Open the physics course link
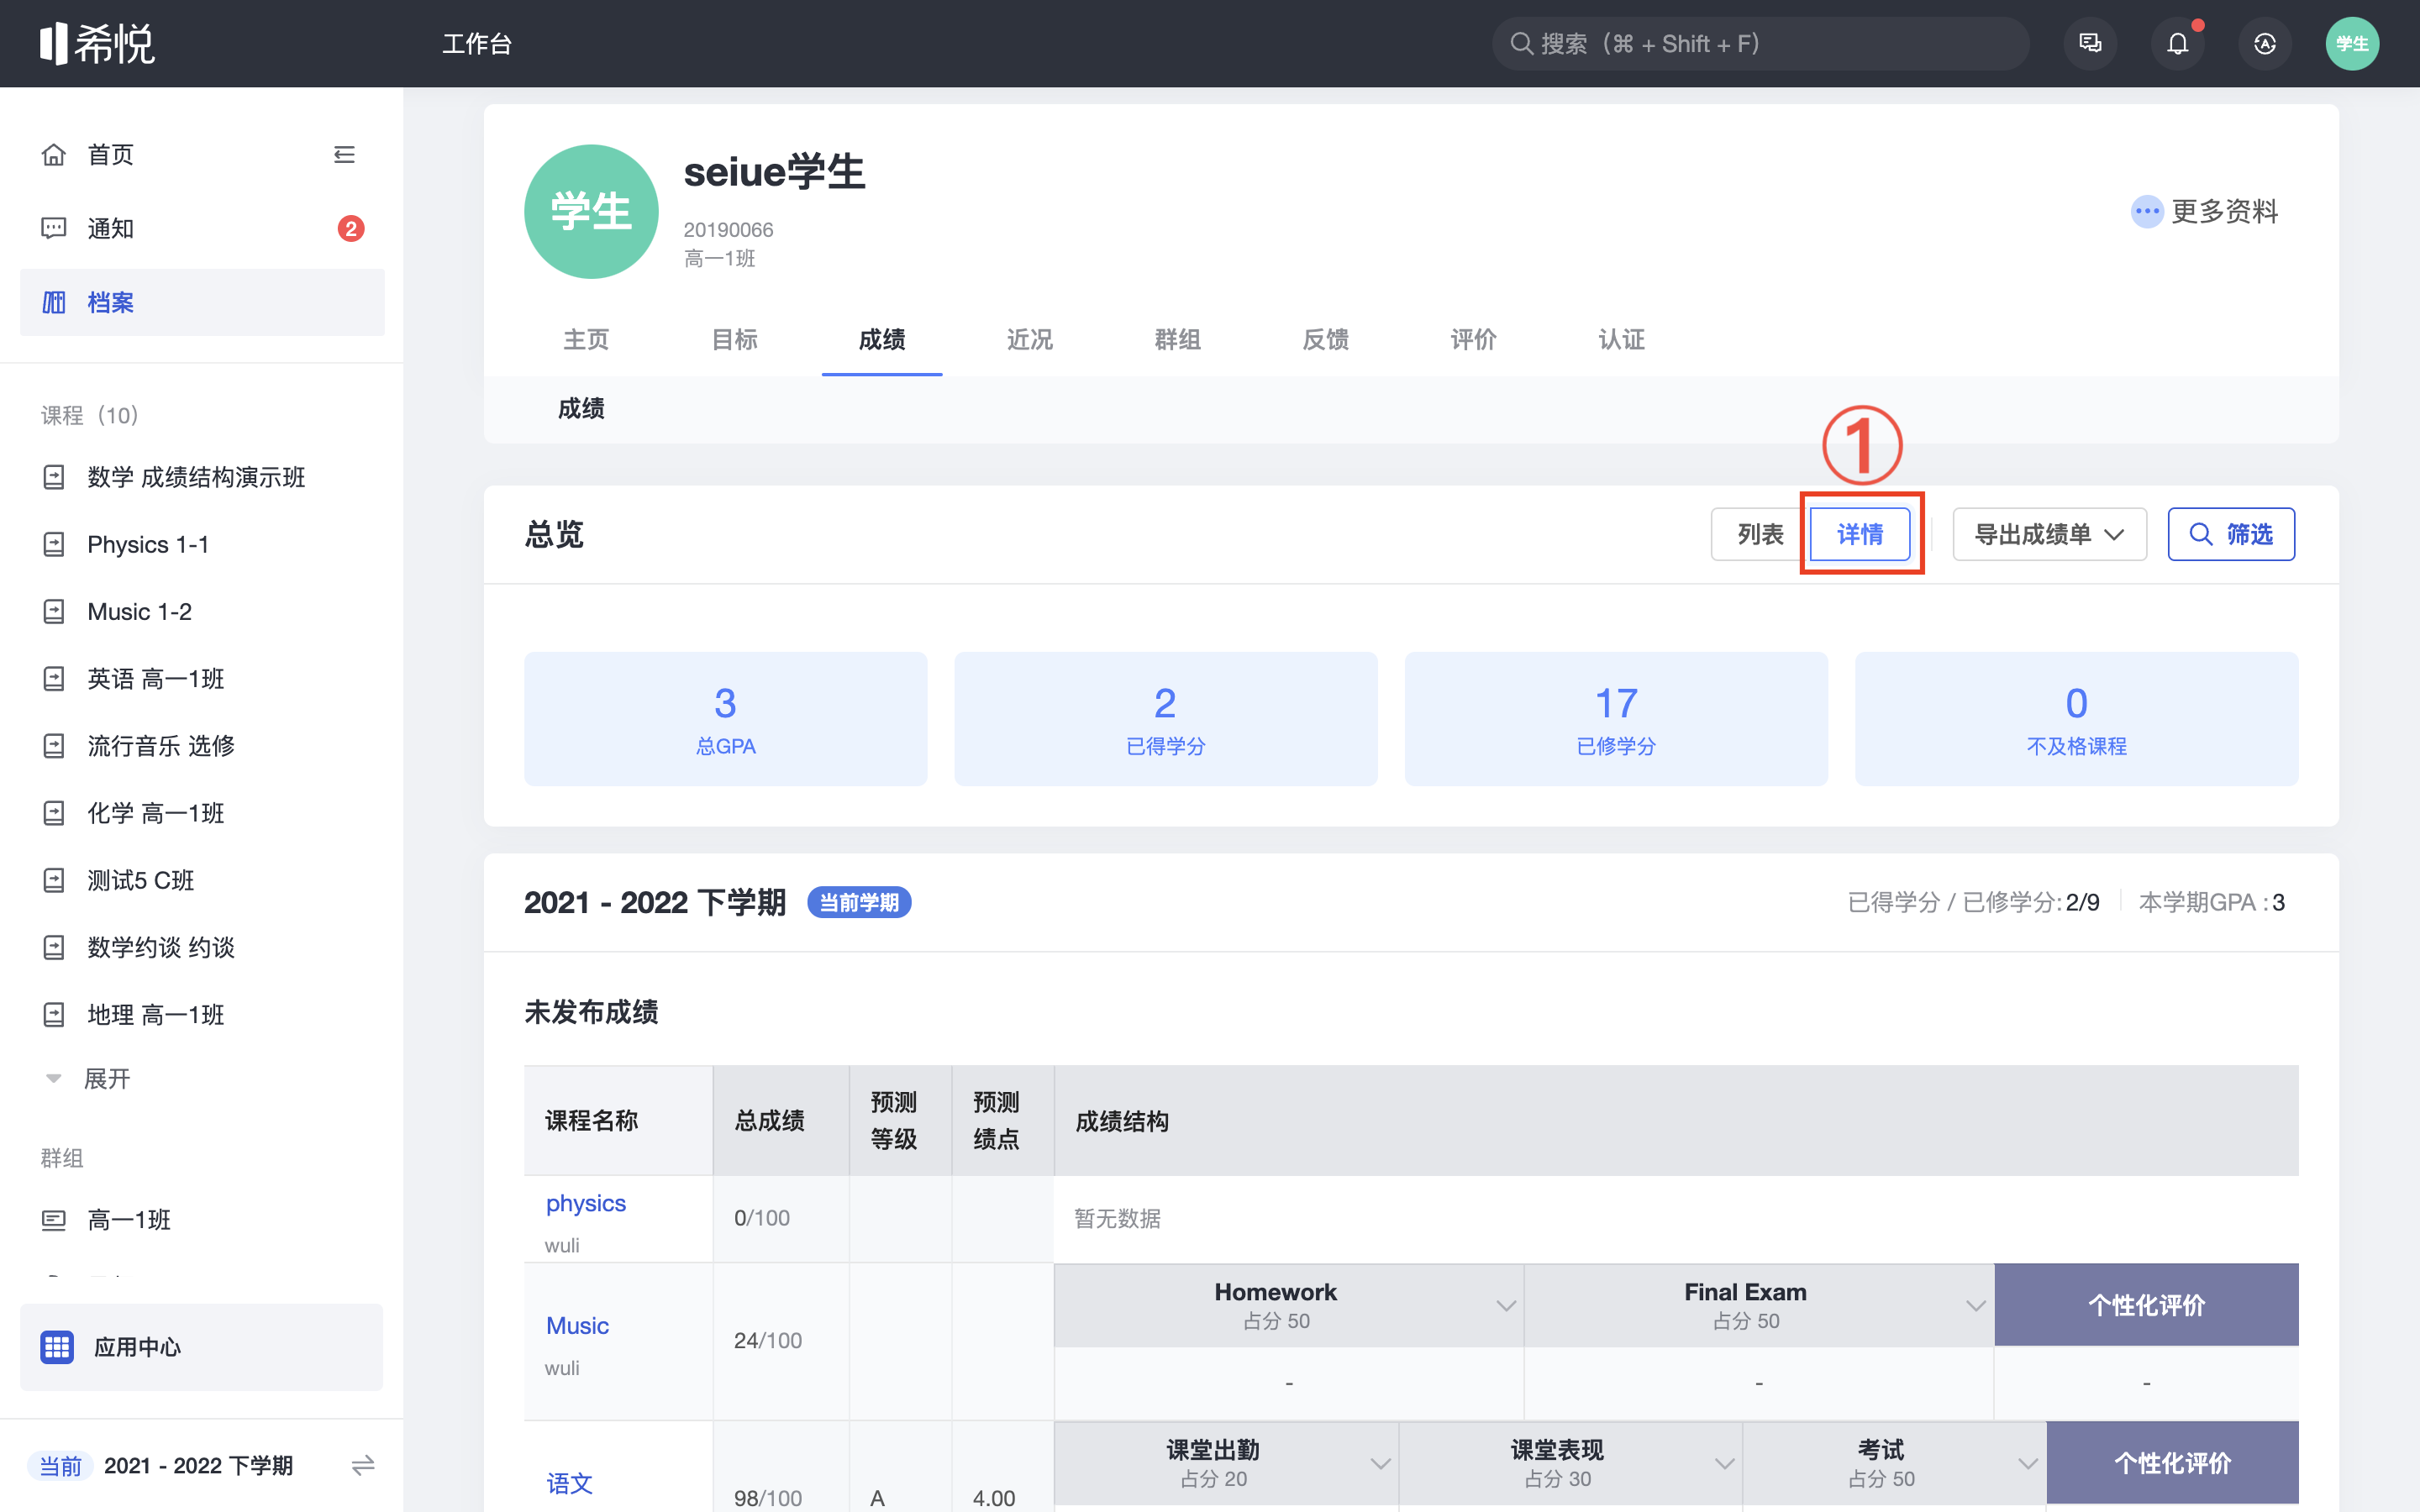The height and width of the screenshot is (1512, 2420). [586, 1203]
